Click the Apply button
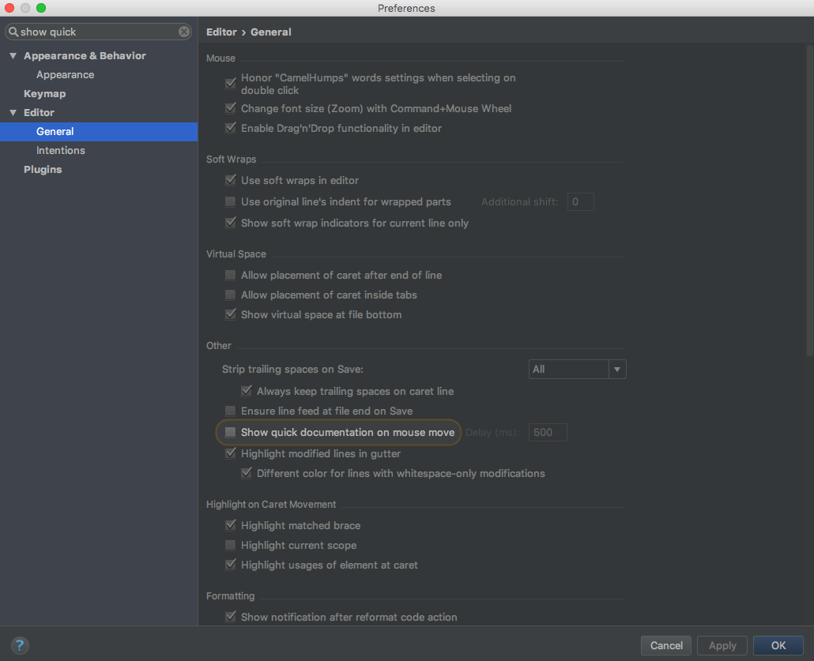The height and width of the screenshot is (661, 814). tap(722, 645)
